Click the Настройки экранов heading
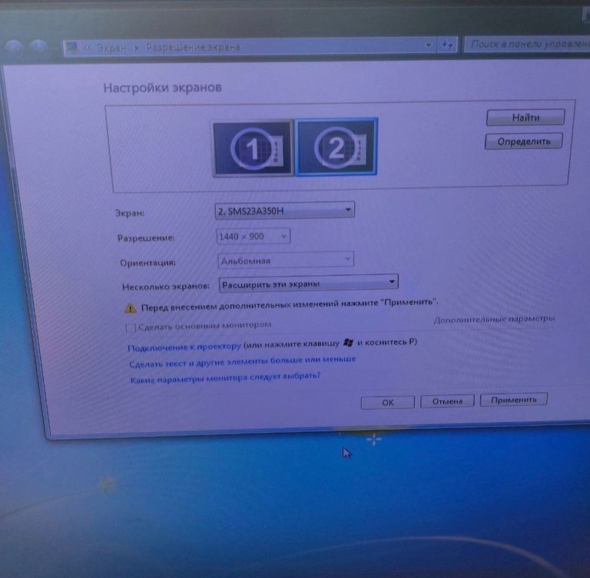Image resolution: width=590 pixels, height=578 pixels. tap(163, 88)
